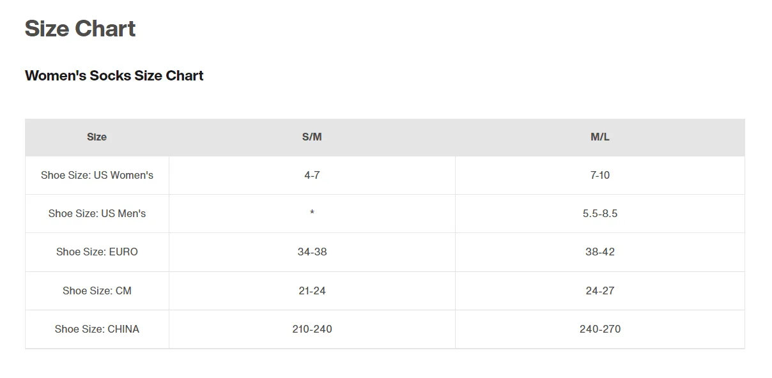Select the 24-27 CM size cell
Screen dimensions: 772x378
point(600,291)
